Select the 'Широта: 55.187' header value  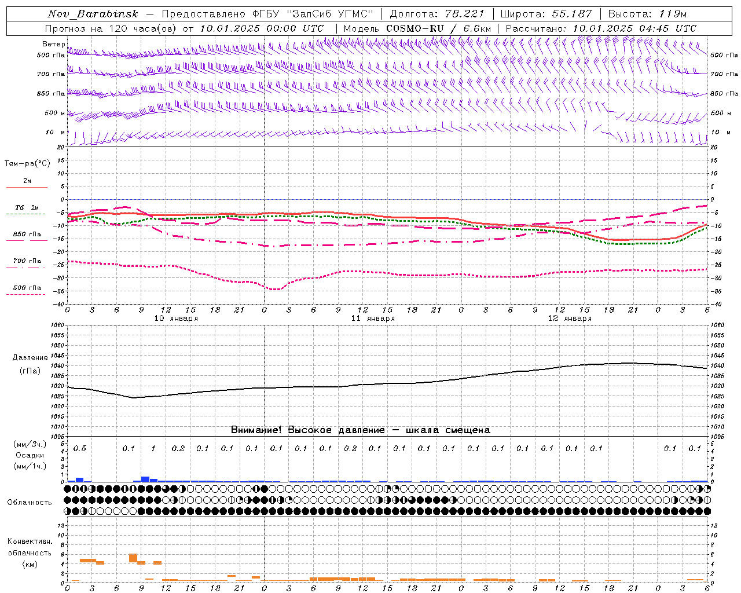click(x=546, y=14)
